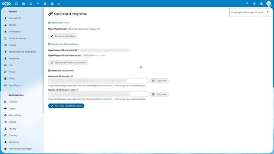Dismiss the 'OpenProject admin options saved' toast
The height and width of the screenshot is (154, 274).
click(268, 12)
